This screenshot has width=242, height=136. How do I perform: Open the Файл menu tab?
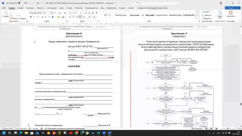coord(4,8)
